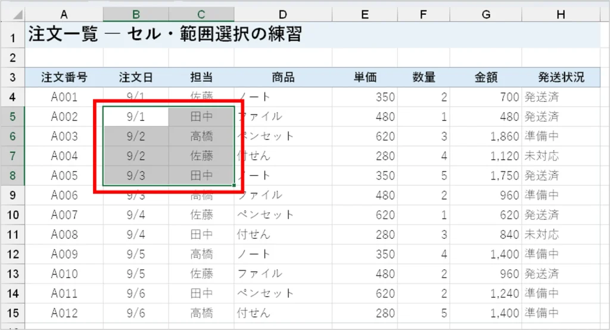Click cell A005

point(64,176)
